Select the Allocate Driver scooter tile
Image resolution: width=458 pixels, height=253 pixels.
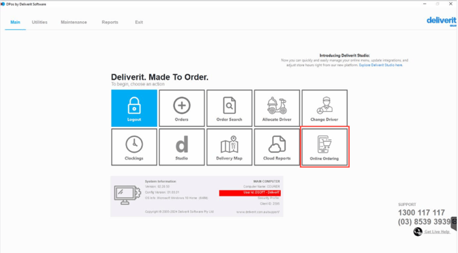pos(277,108)
